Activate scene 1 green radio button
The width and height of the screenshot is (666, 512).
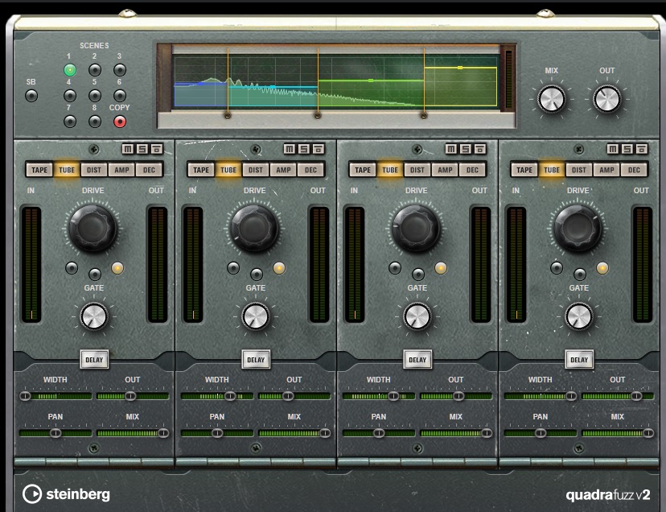[x=70, y=70]
